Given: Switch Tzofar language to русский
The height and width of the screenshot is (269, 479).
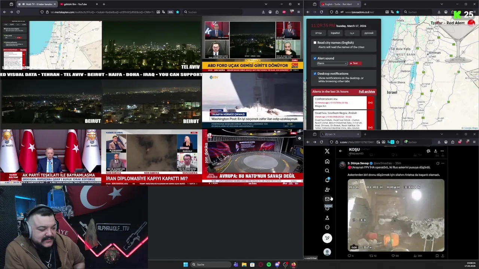Looking at the screenshot, I should 369,33.
